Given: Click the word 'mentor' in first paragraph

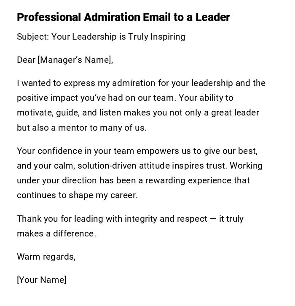Looking at the screenshot, I should 72,128.
